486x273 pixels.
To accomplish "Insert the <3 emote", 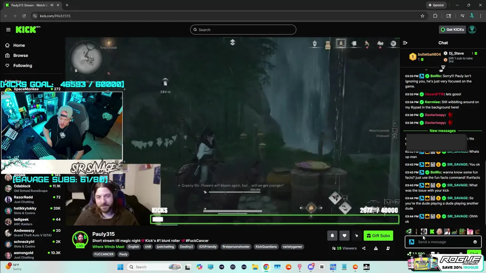I will coord(409,231).
